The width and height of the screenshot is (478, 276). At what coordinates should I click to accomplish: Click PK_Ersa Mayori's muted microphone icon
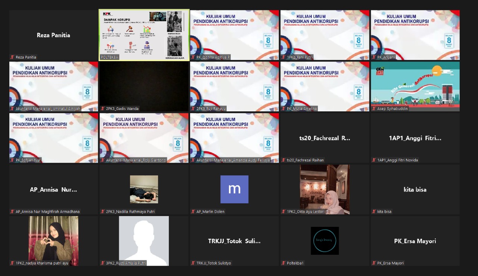374,263
